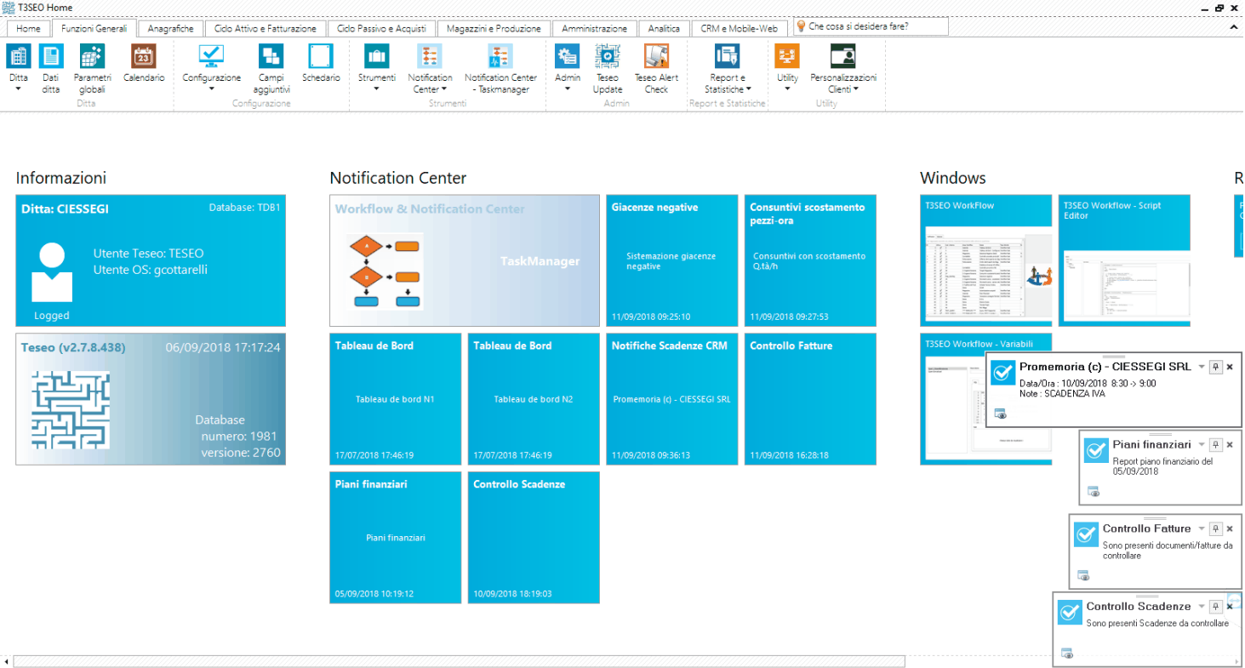Open options arrow on Controllo Fatture popup
This screenshot has height=668, width=1245.
[1202, 529]
